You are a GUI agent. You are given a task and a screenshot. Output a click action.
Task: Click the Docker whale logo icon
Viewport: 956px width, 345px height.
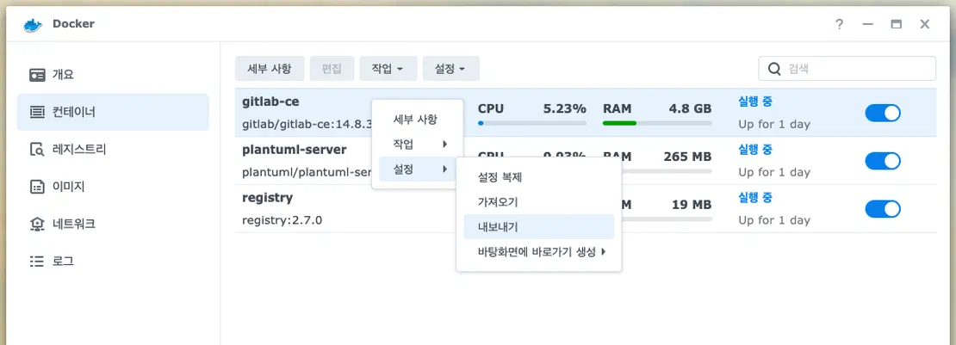pyautogui.click(x=33, y=24)
